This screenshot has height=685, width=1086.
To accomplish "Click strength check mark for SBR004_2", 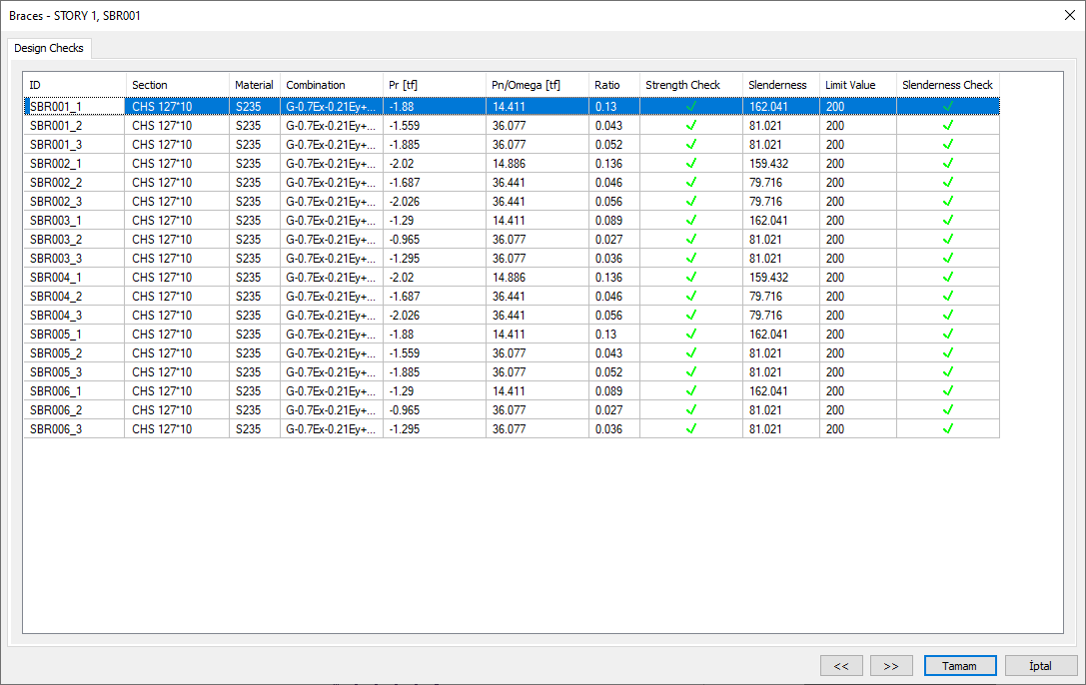I will pos(690,296).
